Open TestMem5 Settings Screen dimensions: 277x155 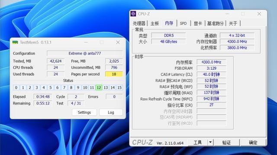(84, 112)
